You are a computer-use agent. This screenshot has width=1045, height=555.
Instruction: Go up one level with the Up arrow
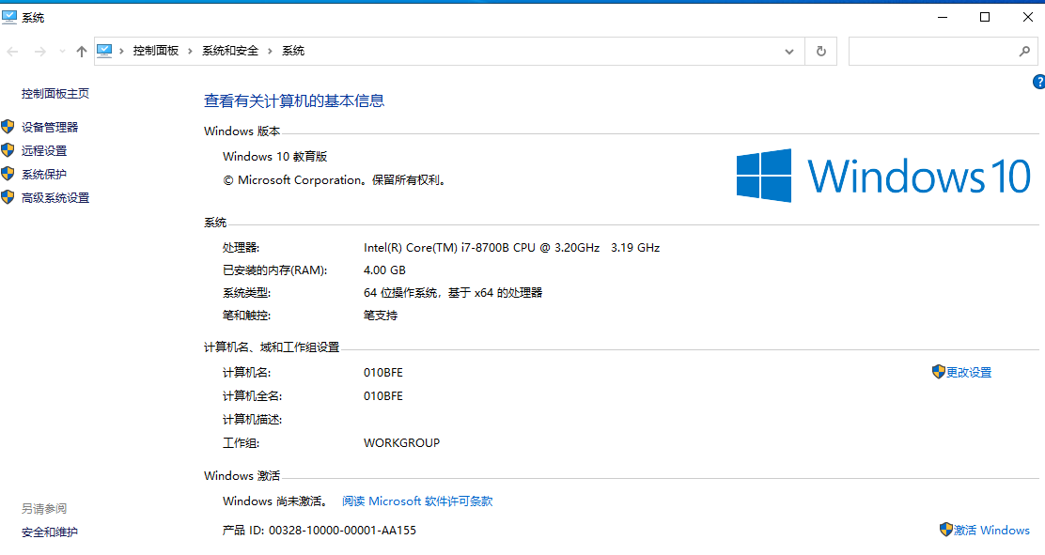pos(82,52)
